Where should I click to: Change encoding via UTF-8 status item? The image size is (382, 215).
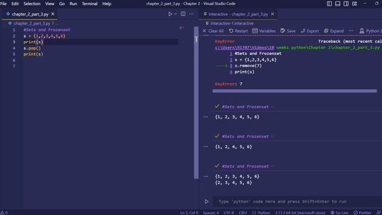coord(229,213)
